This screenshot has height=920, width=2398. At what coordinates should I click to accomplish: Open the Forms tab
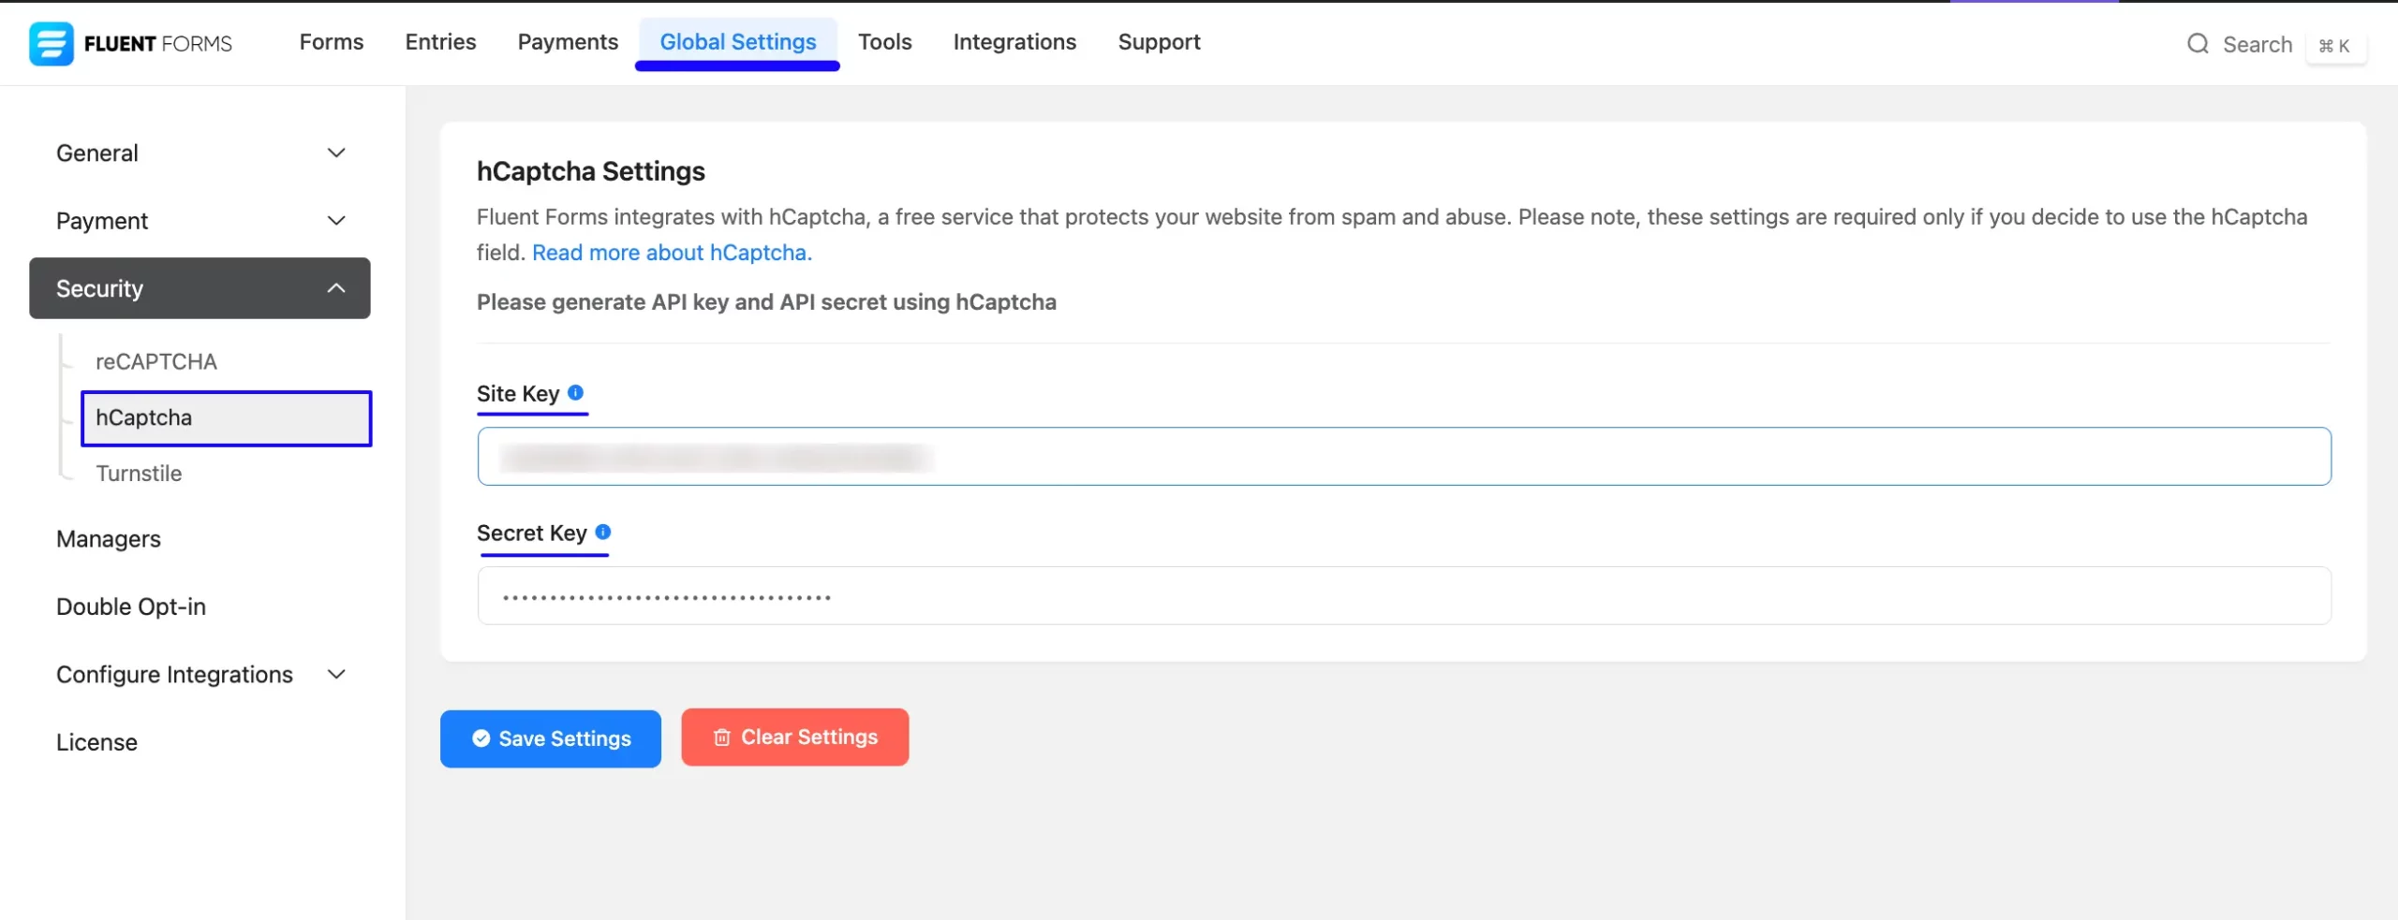(332, 42)
